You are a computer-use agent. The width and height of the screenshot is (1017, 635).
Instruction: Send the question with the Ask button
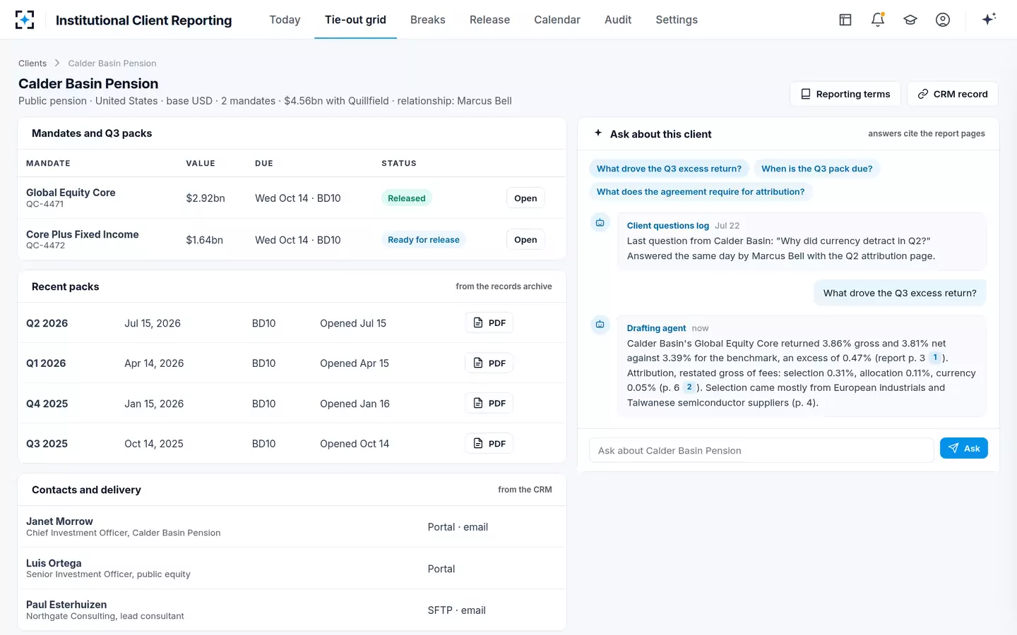[964, 449]
